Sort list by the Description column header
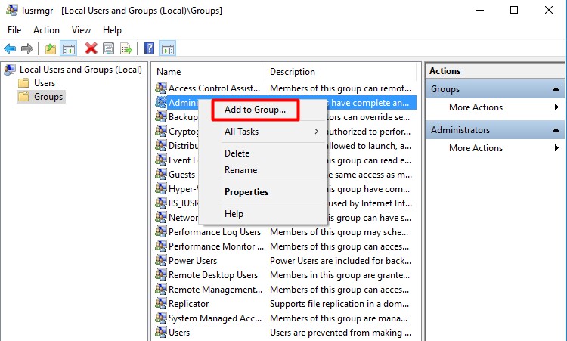 (293, 72)
